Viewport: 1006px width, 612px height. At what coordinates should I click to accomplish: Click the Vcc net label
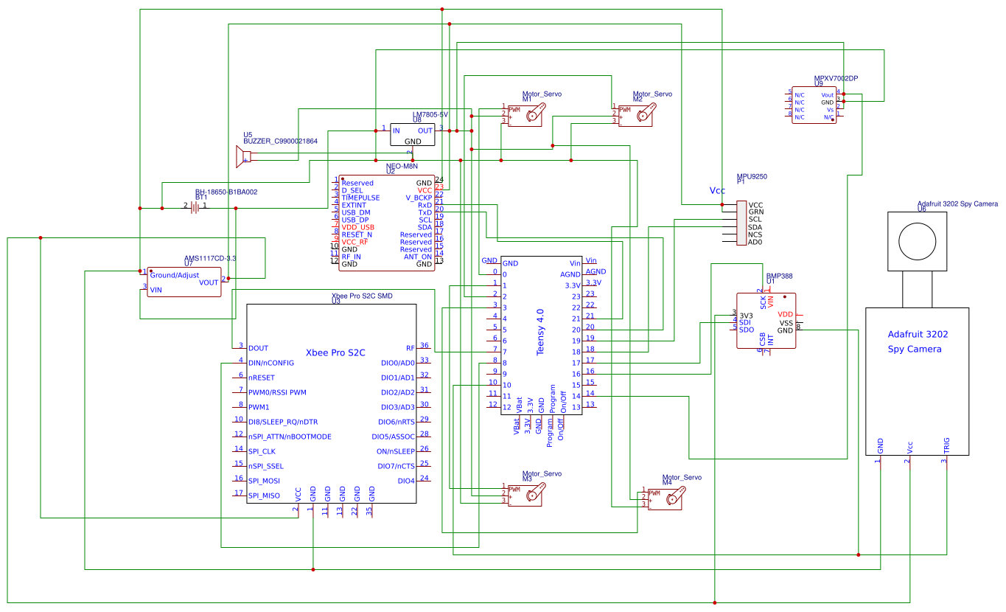pyautogui.click(x=718, y=190)
